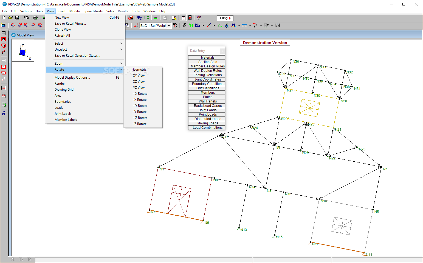Open Model Display Options menu entry
423x263 pixels.
pos(85,78)
